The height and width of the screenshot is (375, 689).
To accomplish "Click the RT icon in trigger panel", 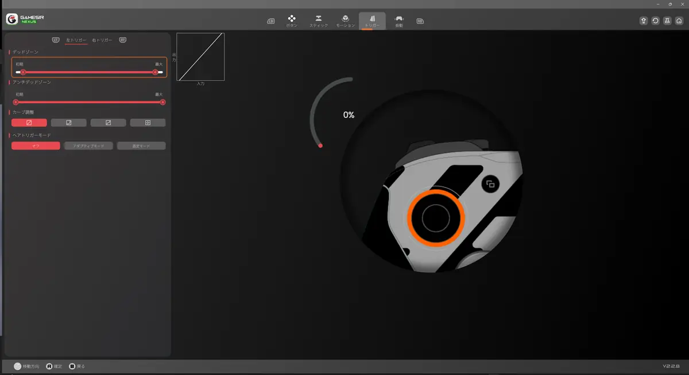I will [122, 40].
